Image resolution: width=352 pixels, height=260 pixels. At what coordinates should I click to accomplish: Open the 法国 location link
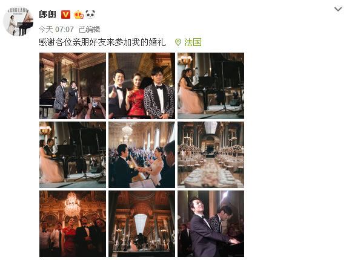[x=193, y=42]
